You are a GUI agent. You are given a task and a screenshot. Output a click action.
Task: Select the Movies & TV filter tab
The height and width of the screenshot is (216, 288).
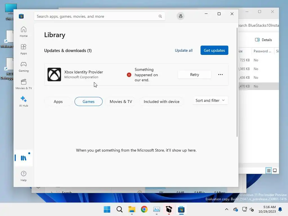121,102
